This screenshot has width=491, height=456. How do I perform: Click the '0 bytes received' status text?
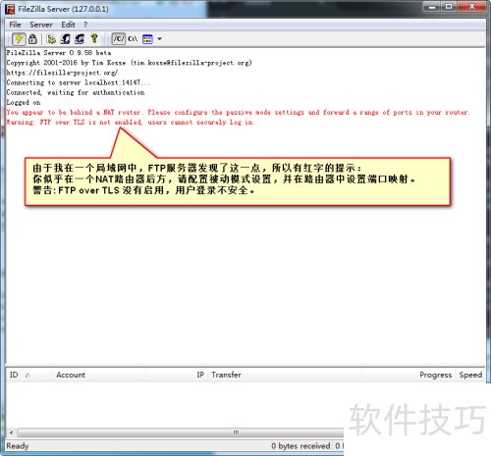click(300, 446)
